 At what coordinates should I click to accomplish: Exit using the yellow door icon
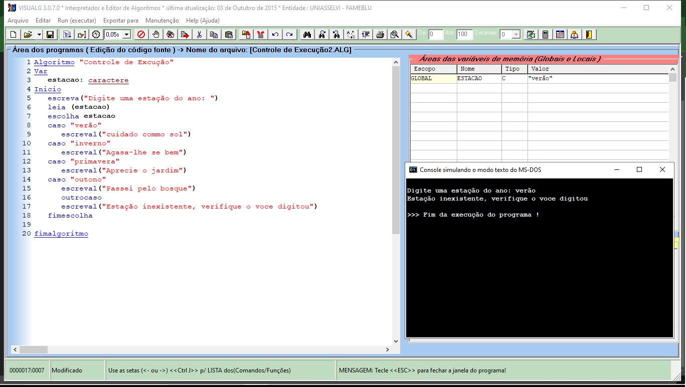[x=589, y=35]
